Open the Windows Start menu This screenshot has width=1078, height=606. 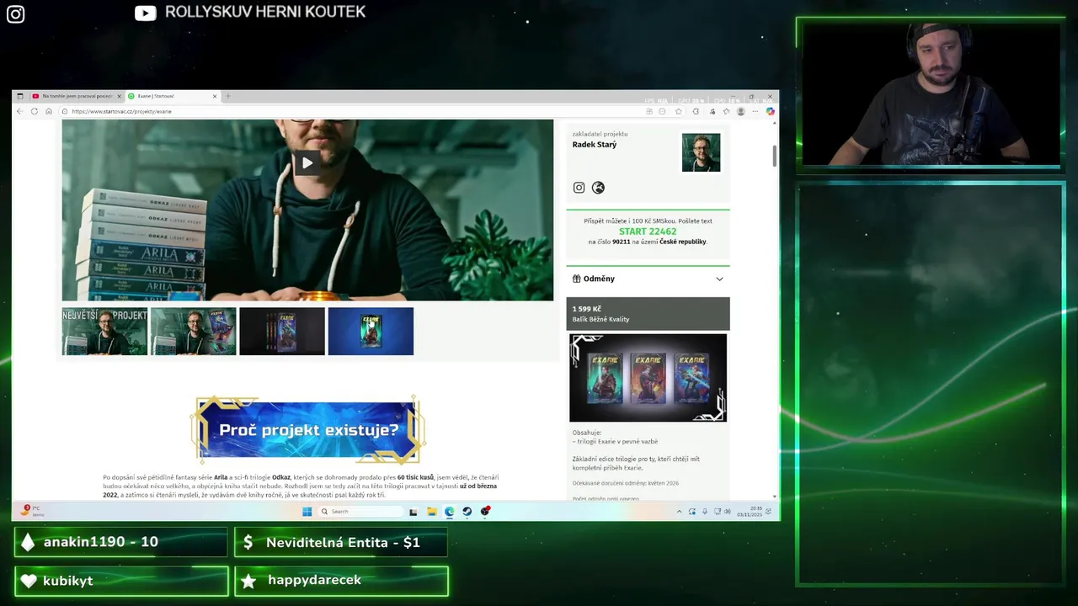307,511
